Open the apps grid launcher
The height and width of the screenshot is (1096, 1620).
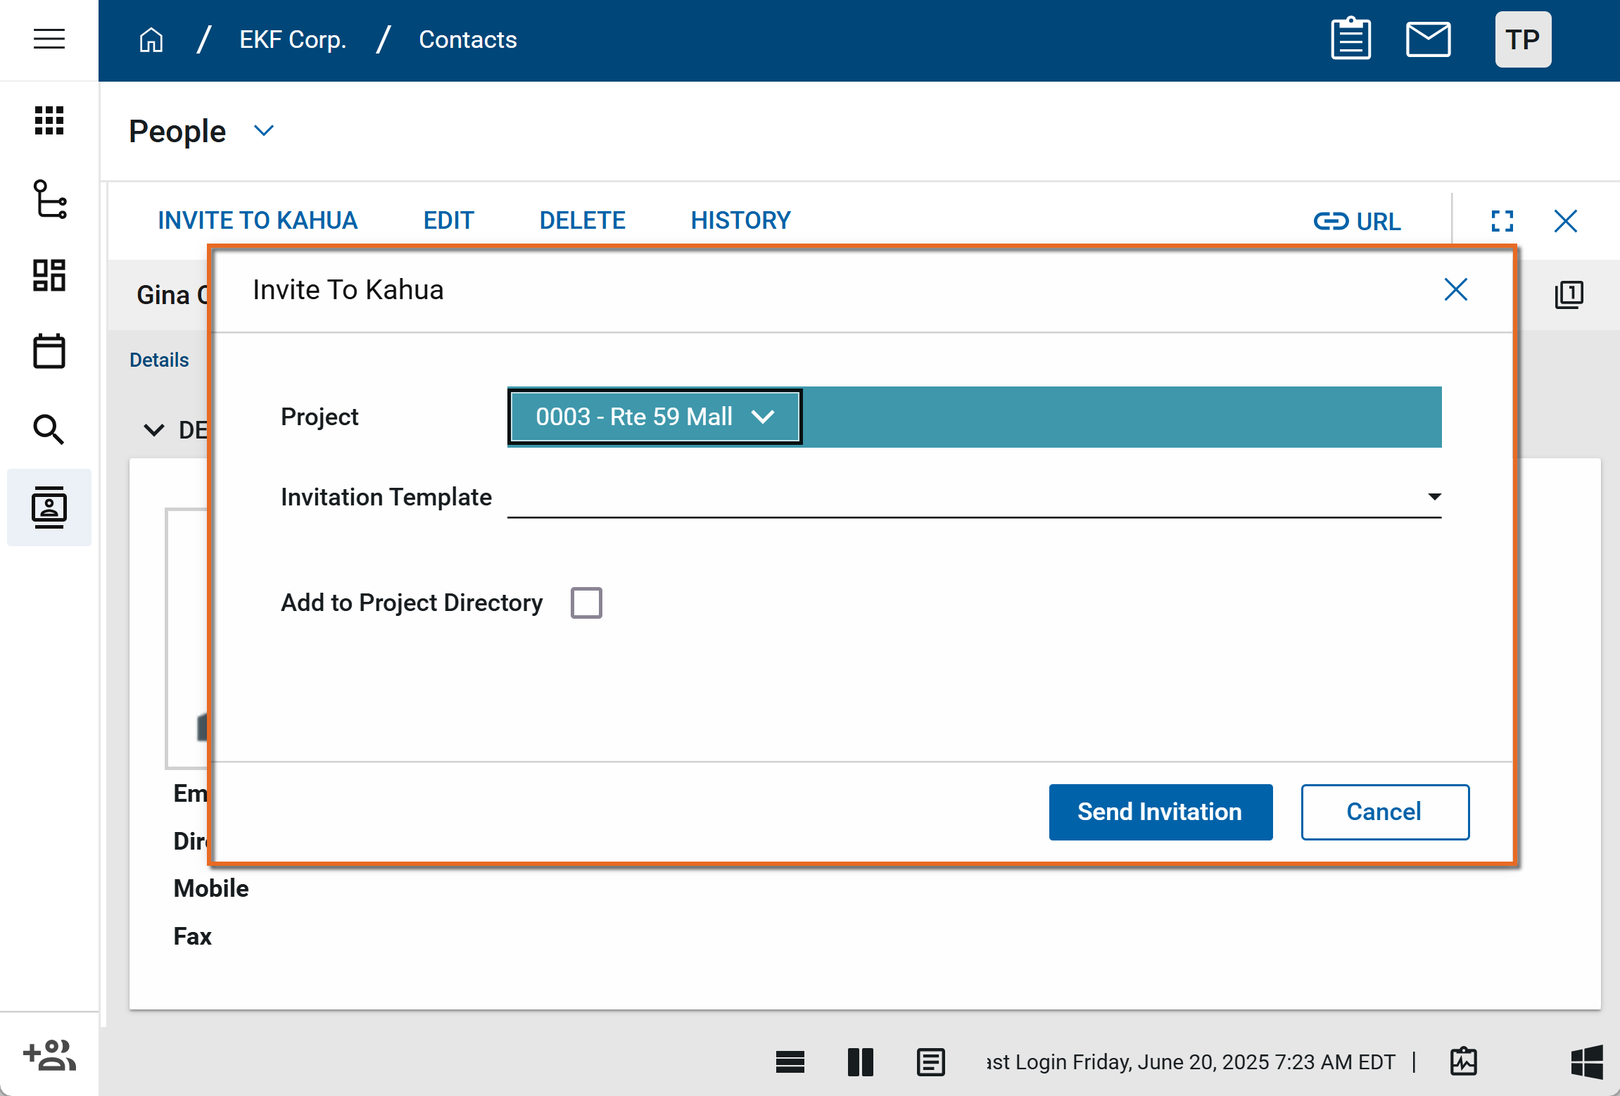pyautogui.click(x=49, y=120)
